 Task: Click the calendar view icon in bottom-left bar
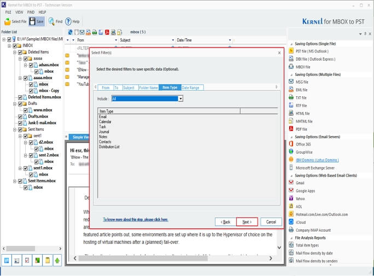pos(7,261)
